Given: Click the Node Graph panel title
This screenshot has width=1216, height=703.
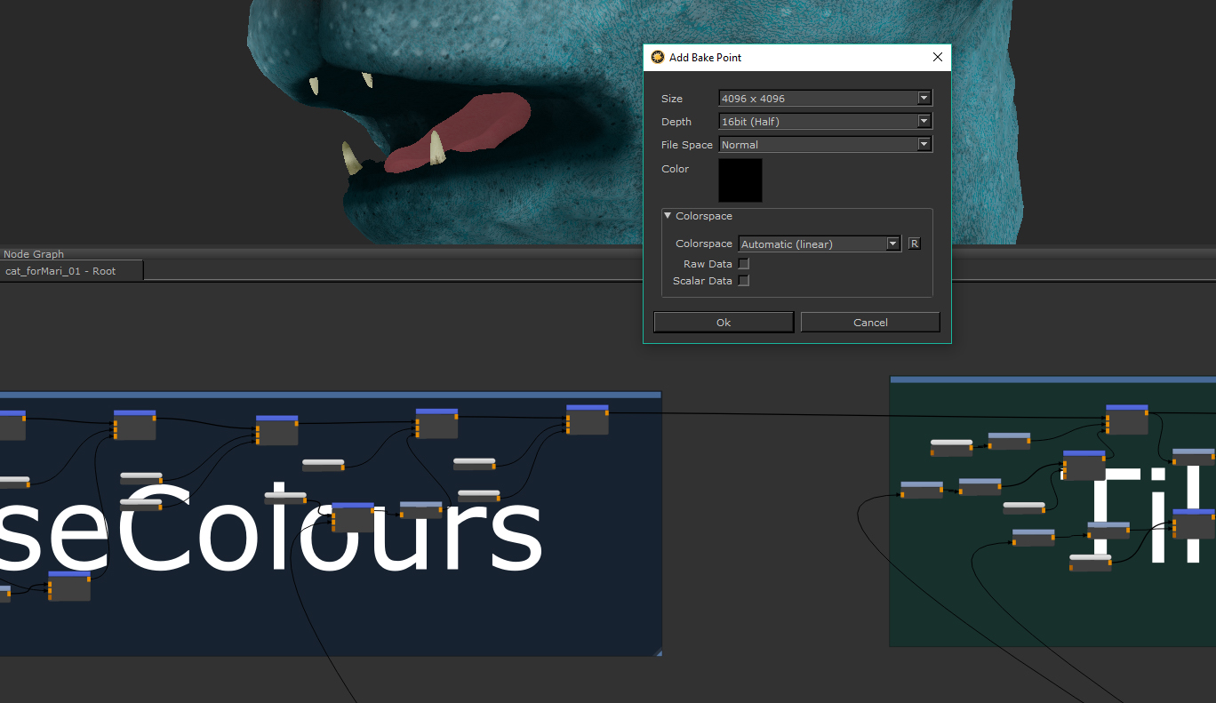Looking at the screenshot, I should coord(34,254).
